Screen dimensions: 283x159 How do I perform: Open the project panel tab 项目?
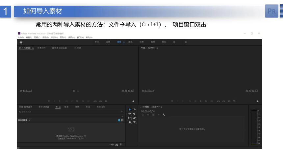tap(25, 107)
